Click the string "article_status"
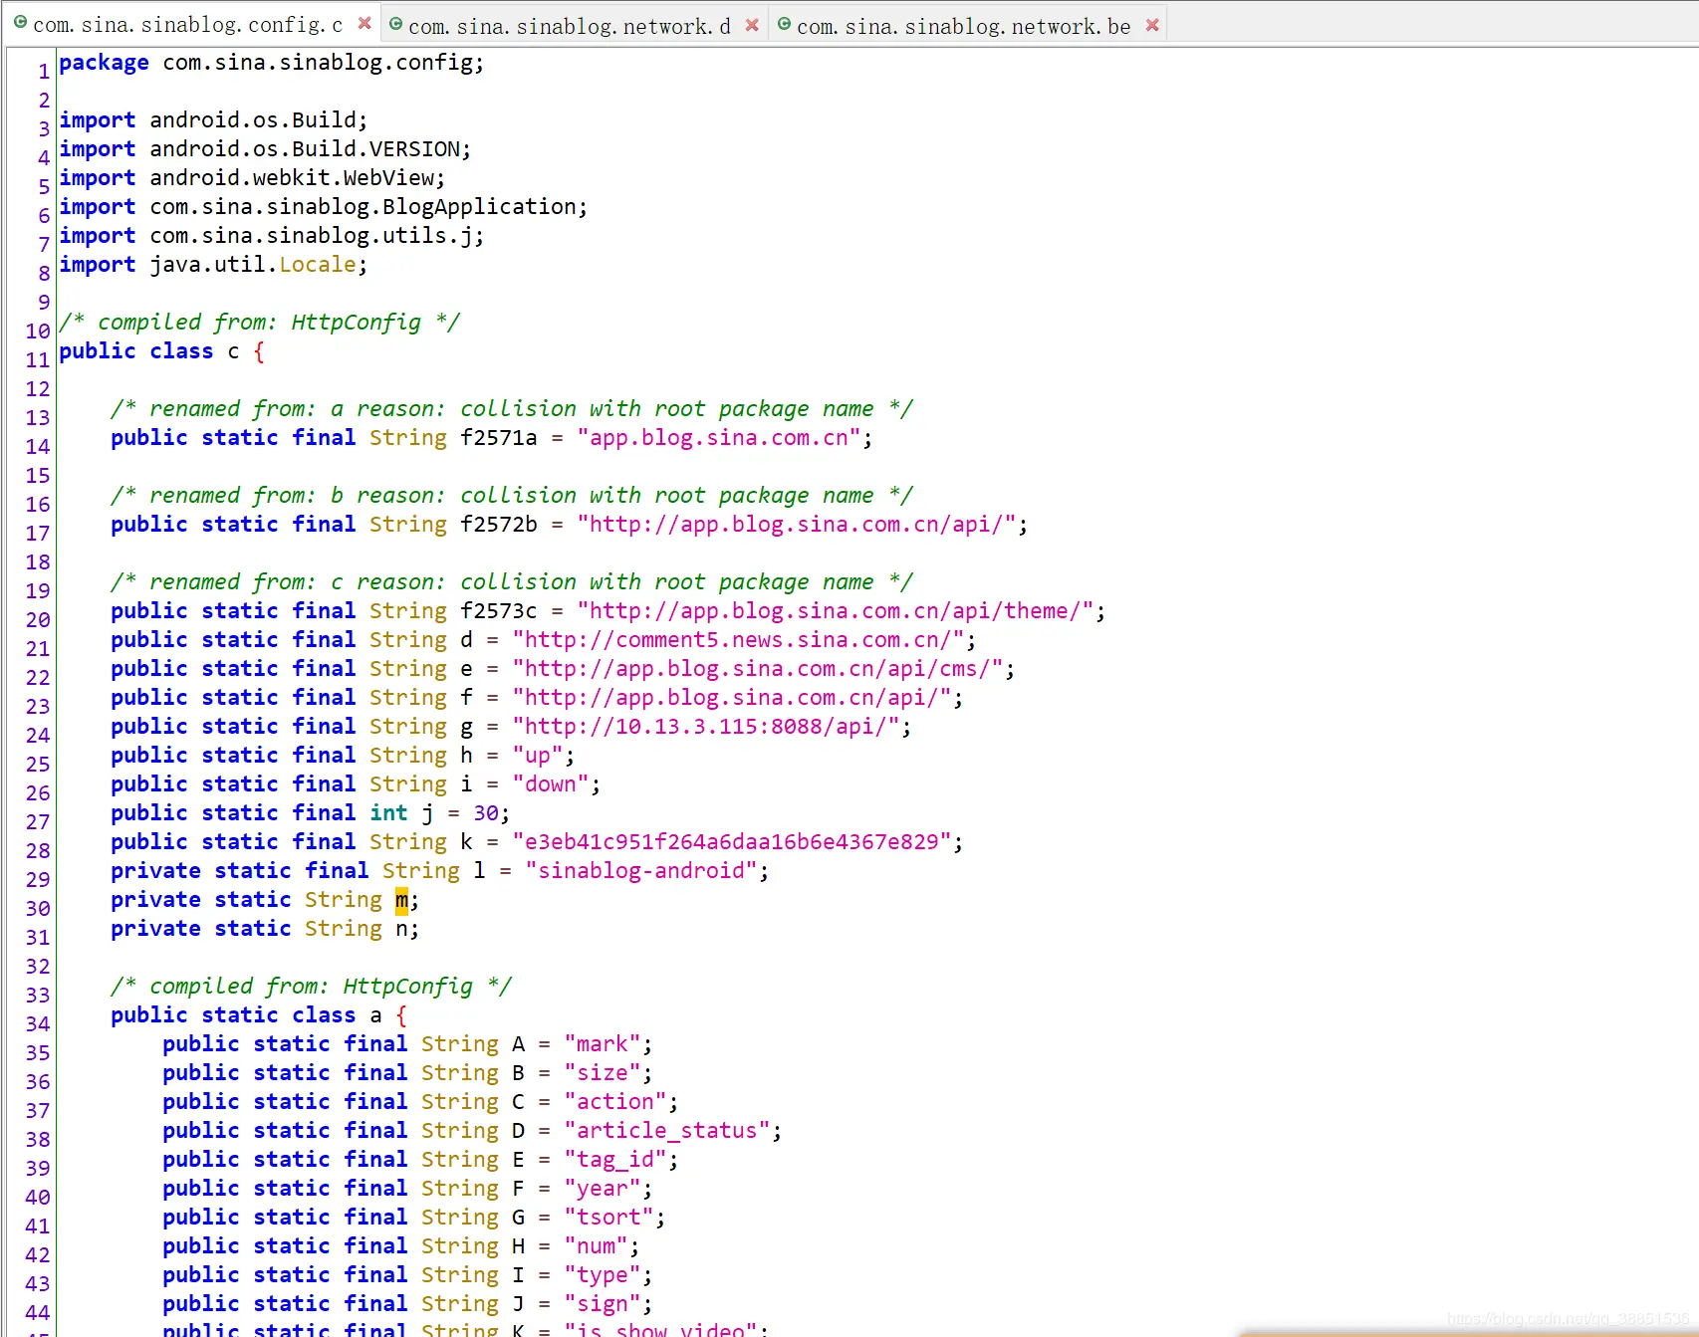The image size is (1699, 1337). 667,1131
